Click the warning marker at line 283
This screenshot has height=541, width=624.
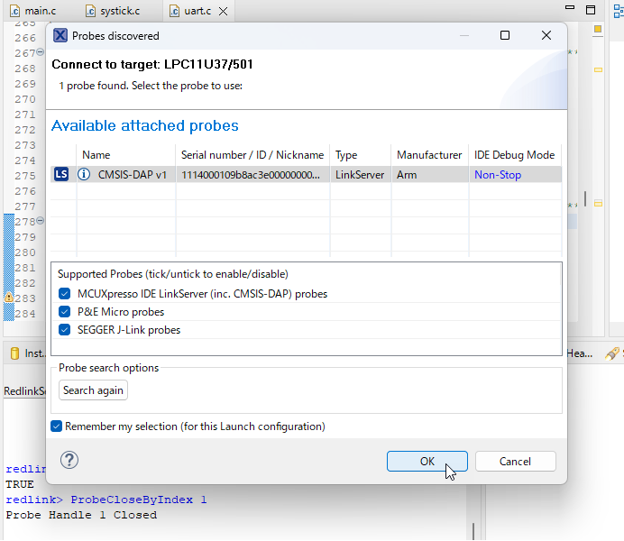pyautogui.click(x=9, y=298)
